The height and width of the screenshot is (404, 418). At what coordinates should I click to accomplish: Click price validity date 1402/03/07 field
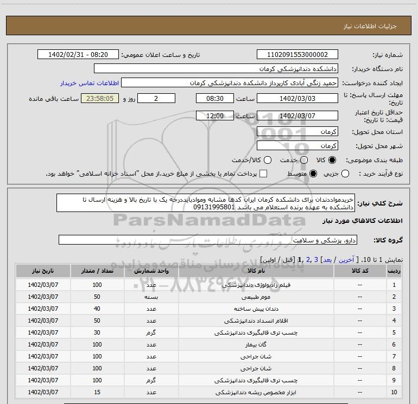(297, 116)
